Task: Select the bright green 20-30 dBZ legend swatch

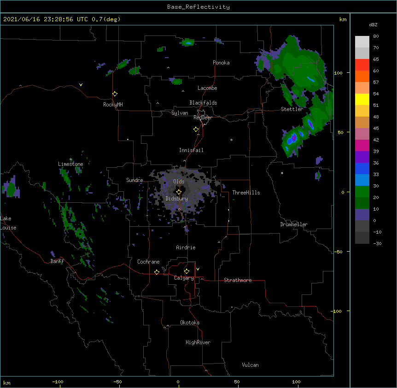Action: coord(362,192)
